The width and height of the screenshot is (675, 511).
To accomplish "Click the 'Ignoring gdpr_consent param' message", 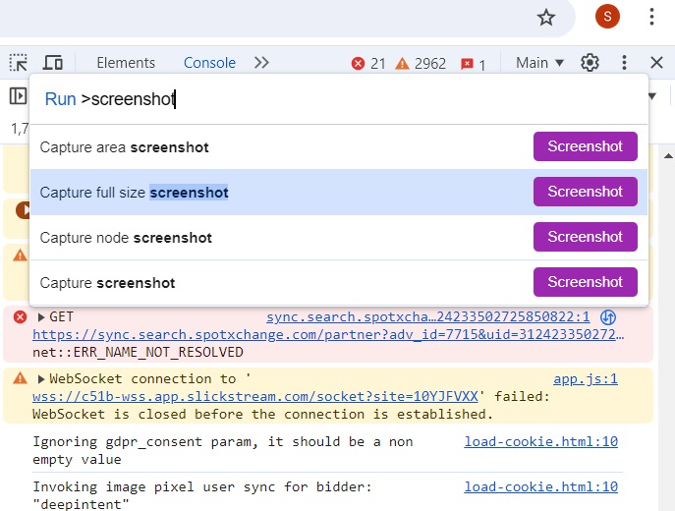I will click(223, 450).
